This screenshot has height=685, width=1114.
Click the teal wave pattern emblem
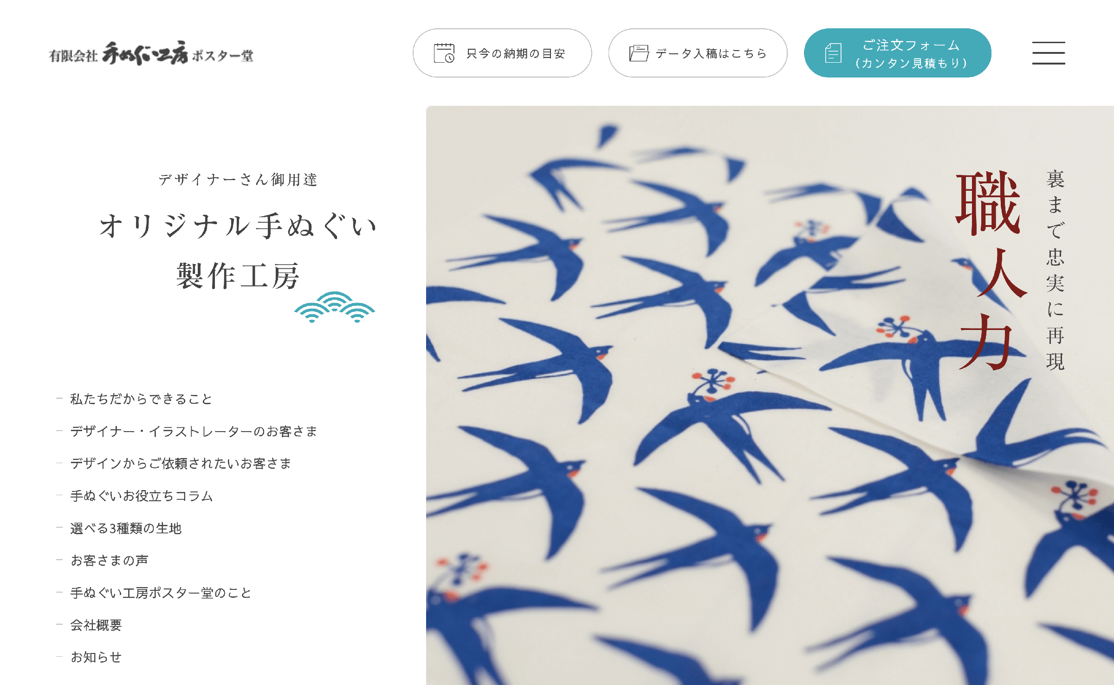click(335, 307)
